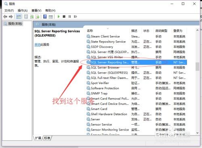Click the 启动 link to start service

pos(38,44)
